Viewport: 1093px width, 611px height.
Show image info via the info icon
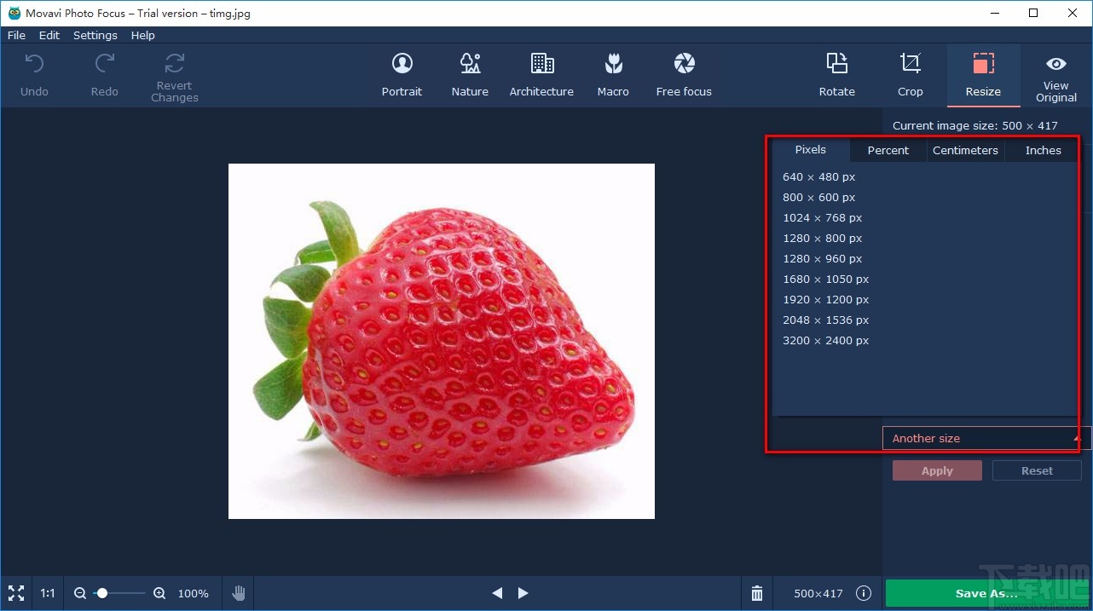[864, 593]
